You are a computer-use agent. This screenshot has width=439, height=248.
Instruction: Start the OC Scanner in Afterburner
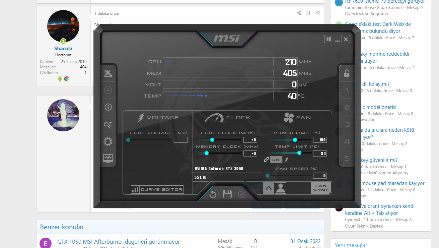(108, 125)
